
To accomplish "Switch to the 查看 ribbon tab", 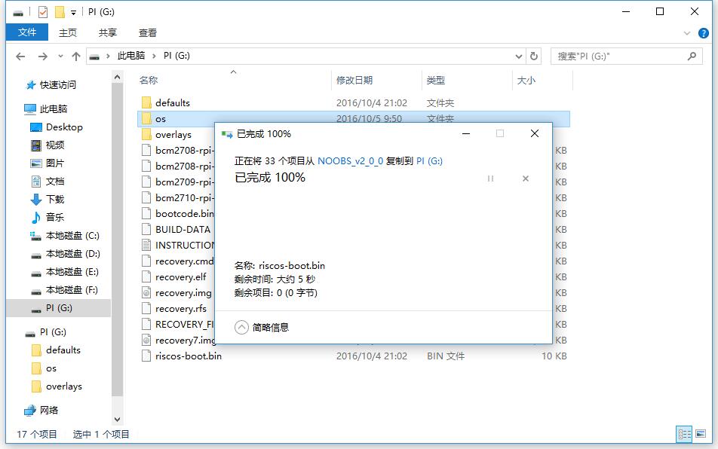I will (146, 32).
